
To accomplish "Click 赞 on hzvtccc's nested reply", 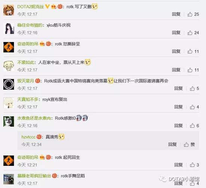I will click(x=189, y=144).
